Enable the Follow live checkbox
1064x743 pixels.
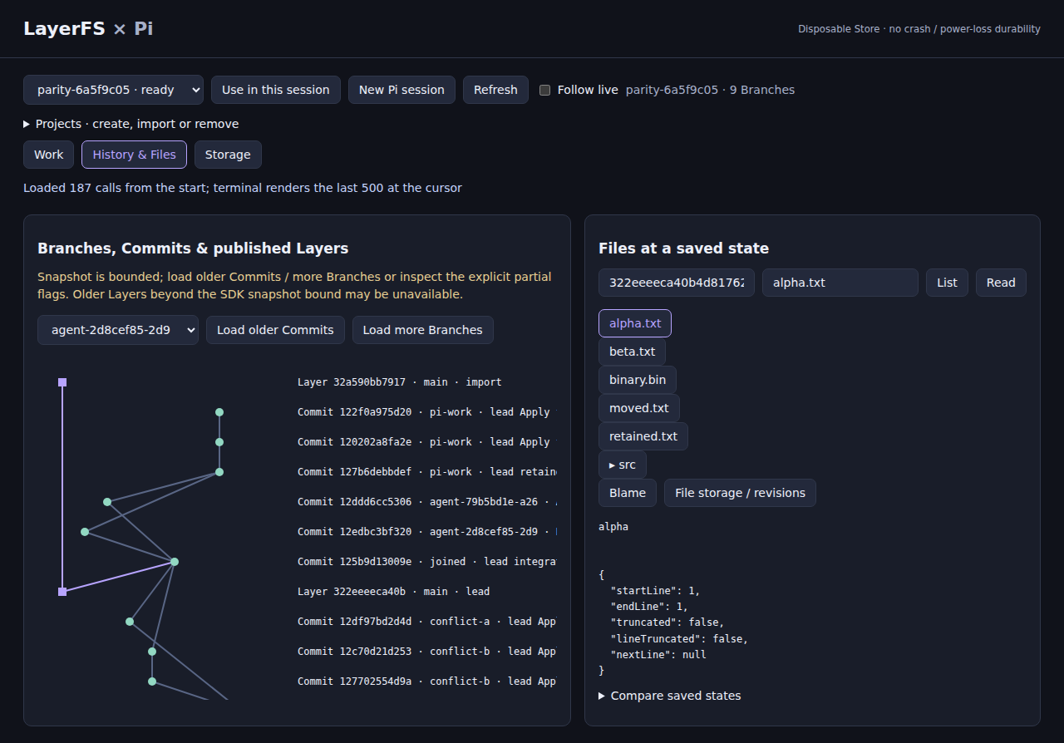tap(545, 90)
